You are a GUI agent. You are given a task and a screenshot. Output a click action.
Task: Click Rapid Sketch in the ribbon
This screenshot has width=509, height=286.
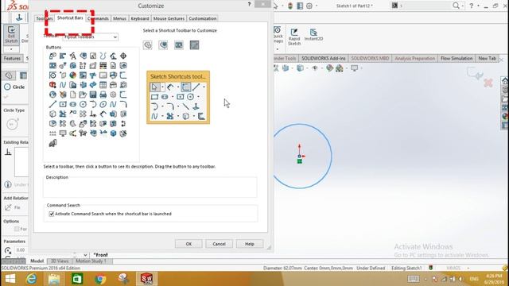tap(294, 37)
